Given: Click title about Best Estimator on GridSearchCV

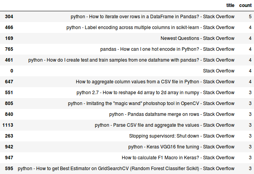Looking at the screenshot, I should tap(126, 169).
